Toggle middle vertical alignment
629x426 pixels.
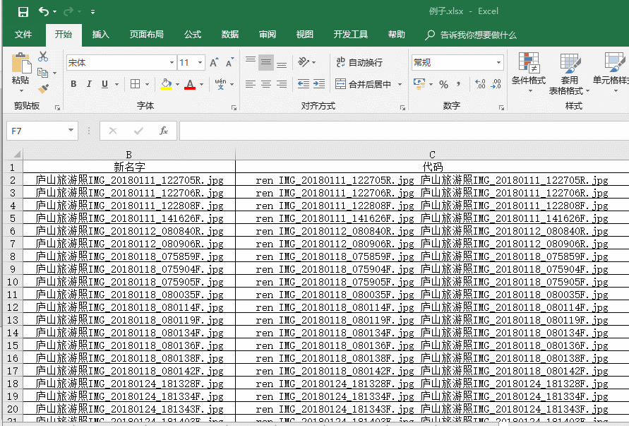[x=266, y=62]
